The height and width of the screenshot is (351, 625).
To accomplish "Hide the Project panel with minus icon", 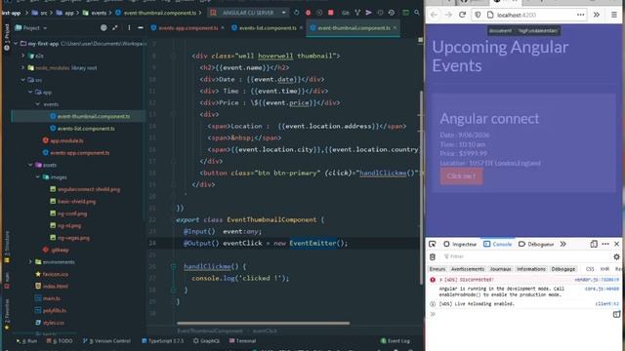I will (x=141, y=28).
